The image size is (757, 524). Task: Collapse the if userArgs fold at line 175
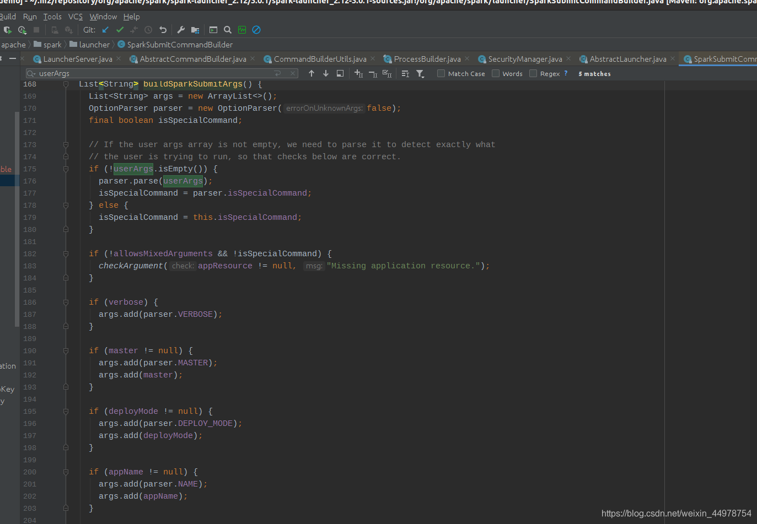[66, 169]
